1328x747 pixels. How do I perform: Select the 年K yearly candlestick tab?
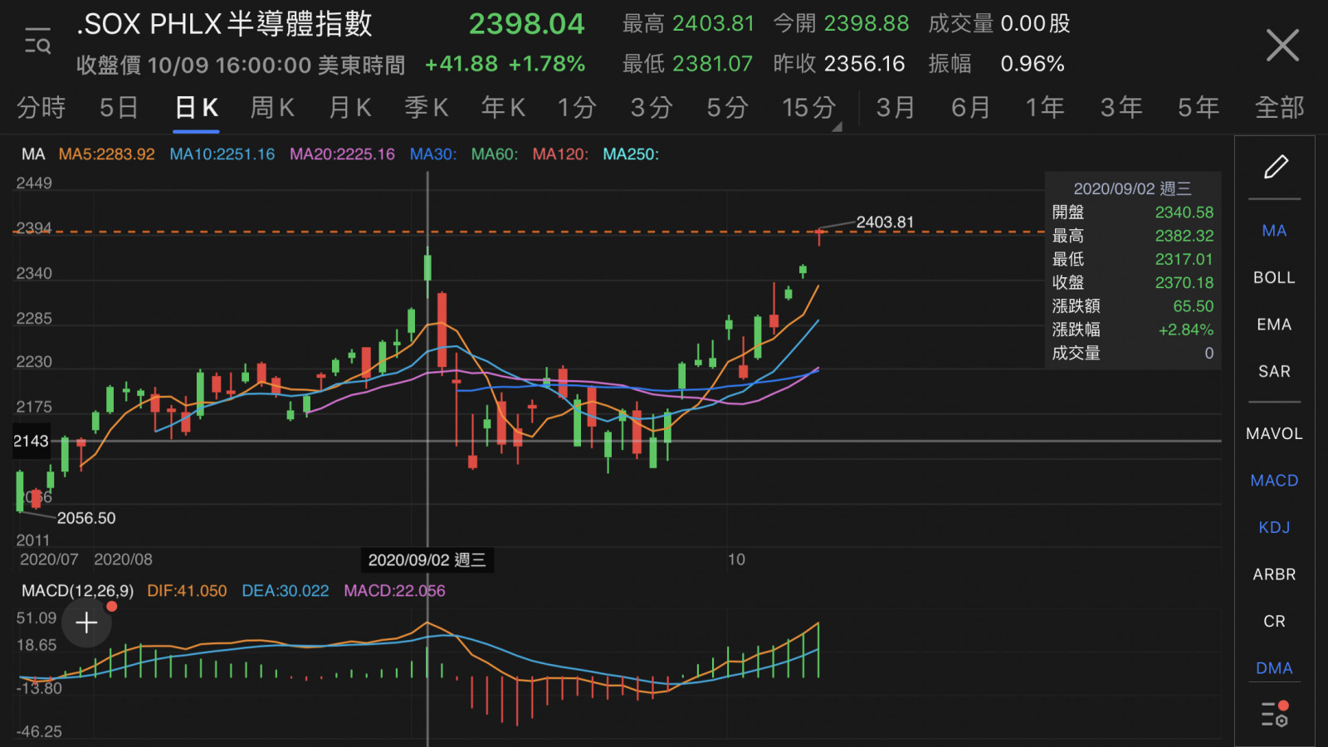pyautogui.click(x=504, y=108)
